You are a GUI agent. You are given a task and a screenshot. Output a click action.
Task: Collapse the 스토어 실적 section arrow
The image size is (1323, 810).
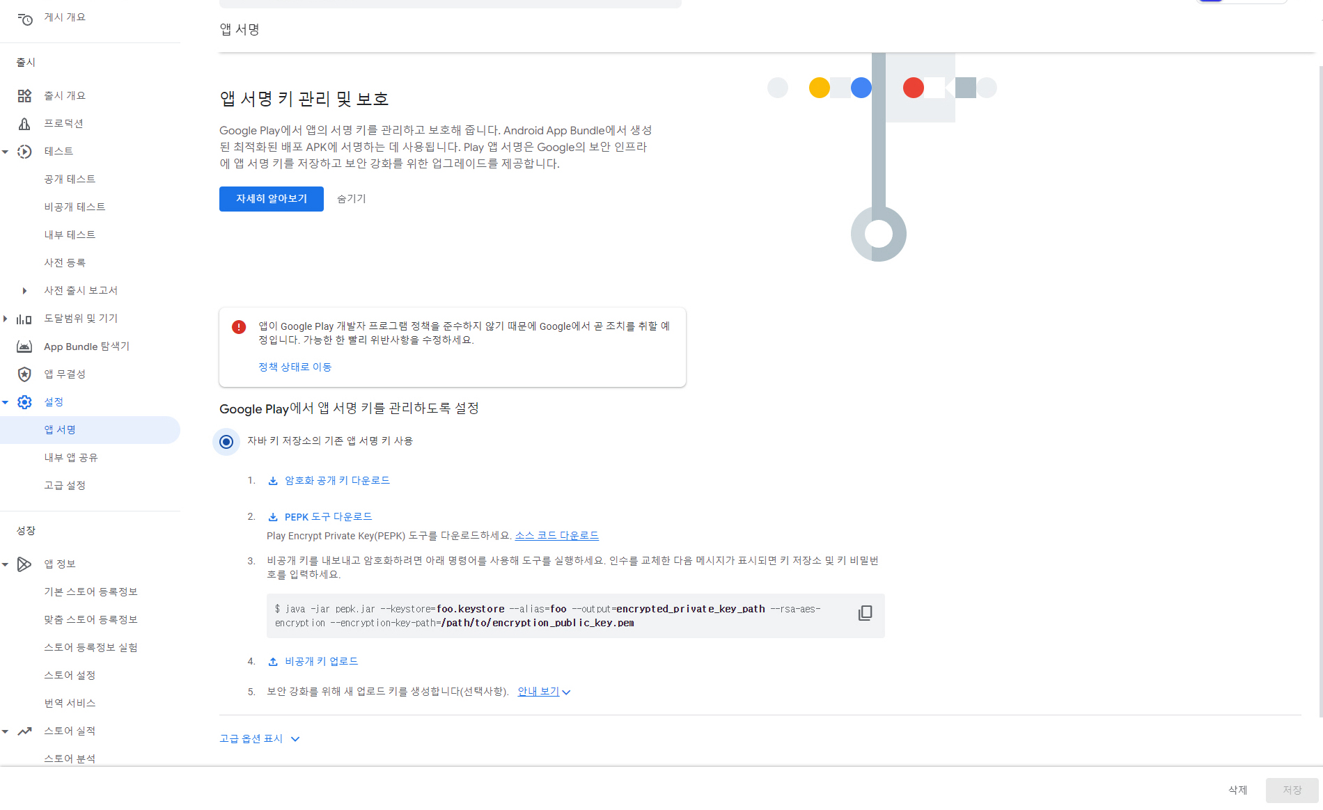(6, 731)
